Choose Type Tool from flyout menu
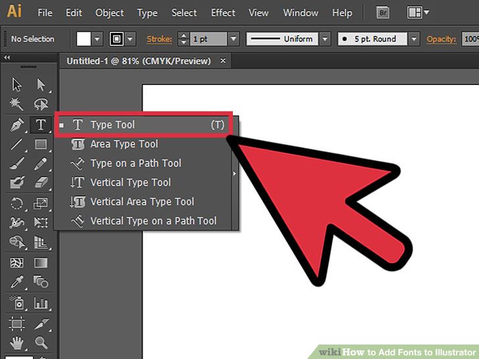The height and width of the screenshot is (359, 479). click(143, 125)
